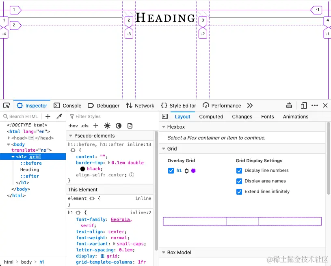The image size is (331, 266).
Task: Collapse the h1 element node
Action: (13, 157)
